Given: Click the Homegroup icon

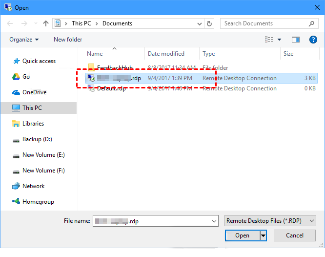Looking at the screenshot, I should coord(16,201).
